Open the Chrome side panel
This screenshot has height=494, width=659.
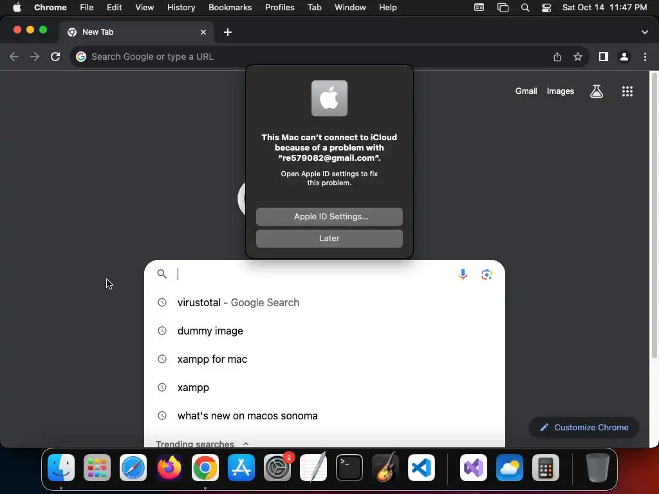(604, 57)
